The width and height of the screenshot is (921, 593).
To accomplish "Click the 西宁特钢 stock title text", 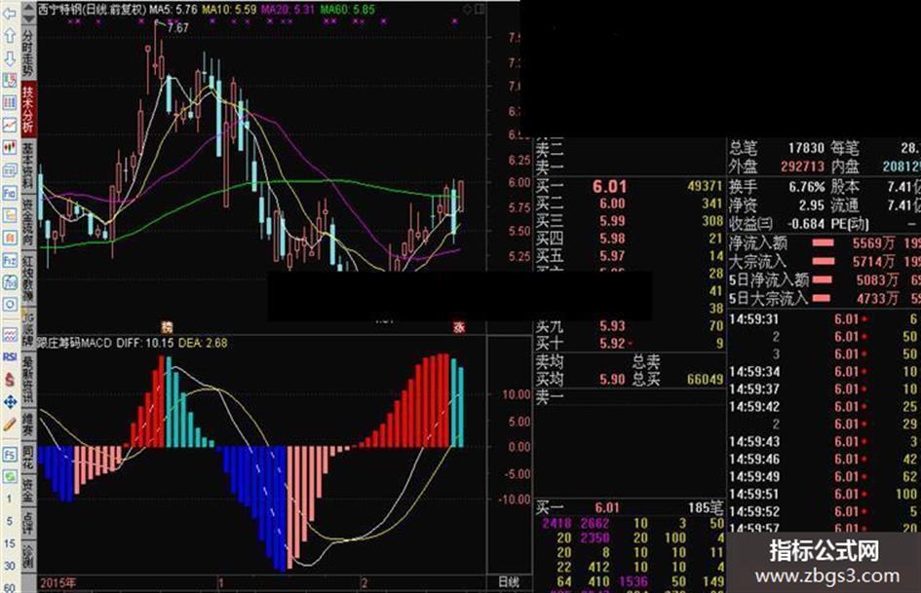I will [92, 9].
